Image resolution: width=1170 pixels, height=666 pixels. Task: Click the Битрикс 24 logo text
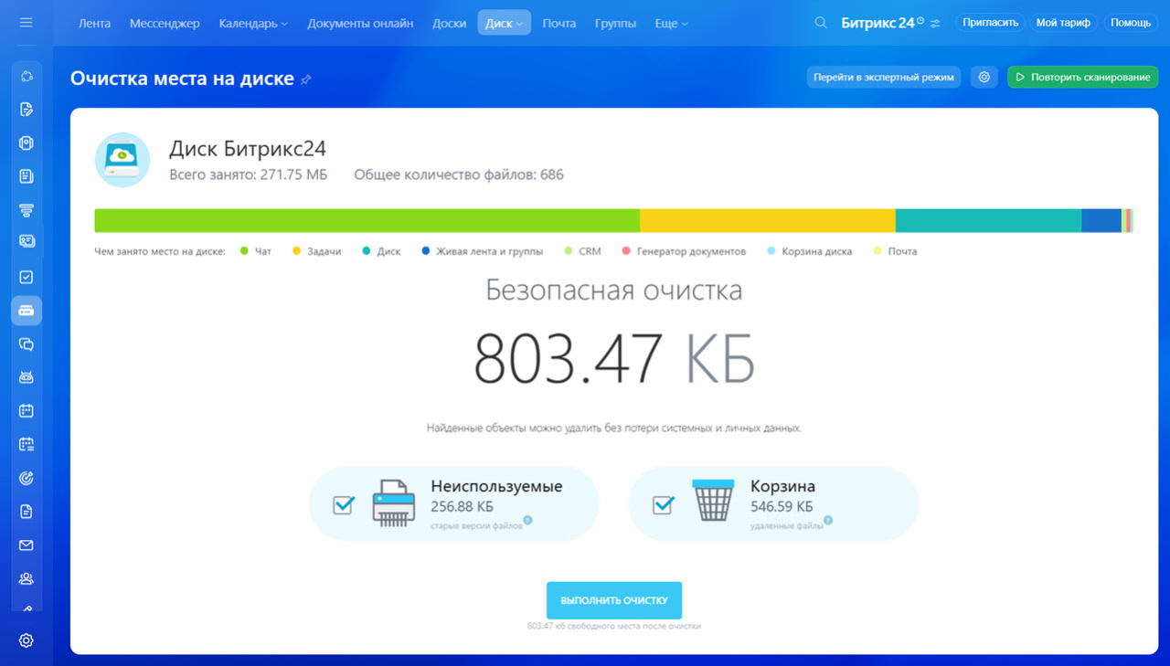point(877,23)
